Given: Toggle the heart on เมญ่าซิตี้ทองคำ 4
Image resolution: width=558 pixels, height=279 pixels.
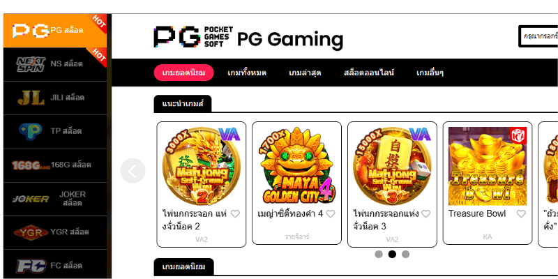Looking at the screenshot, I should (x=331, y=214).
